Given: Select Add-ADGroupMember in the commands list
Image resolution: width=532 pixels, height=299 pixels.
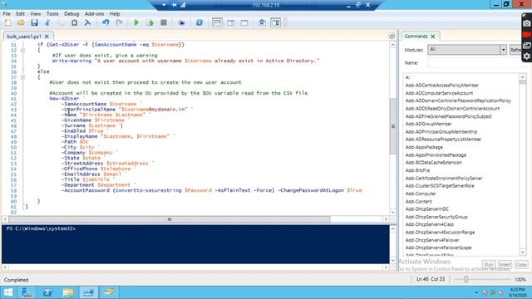Looking at the screenshot, I should (x=429, y=124).
